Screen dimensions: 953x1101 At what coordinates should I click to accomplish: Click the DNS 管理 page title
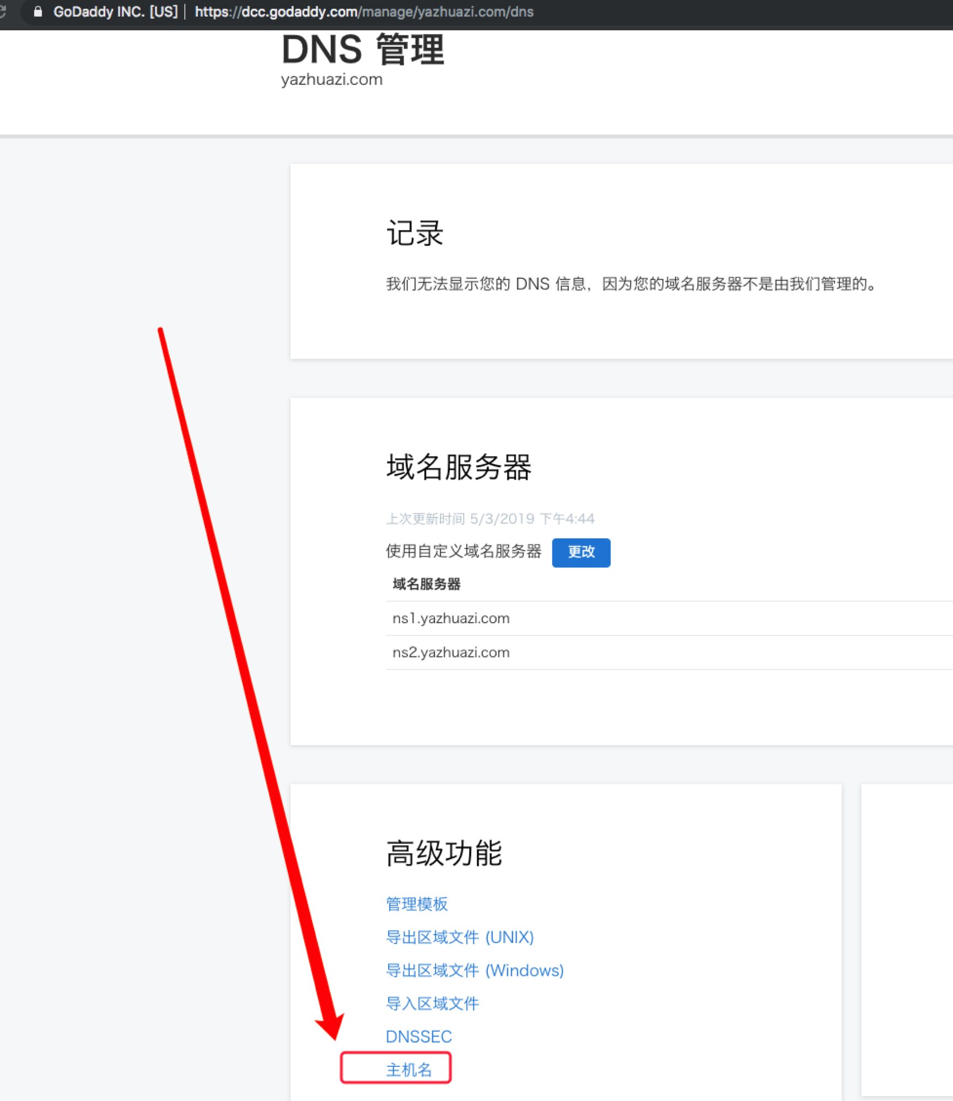[363, 50]
